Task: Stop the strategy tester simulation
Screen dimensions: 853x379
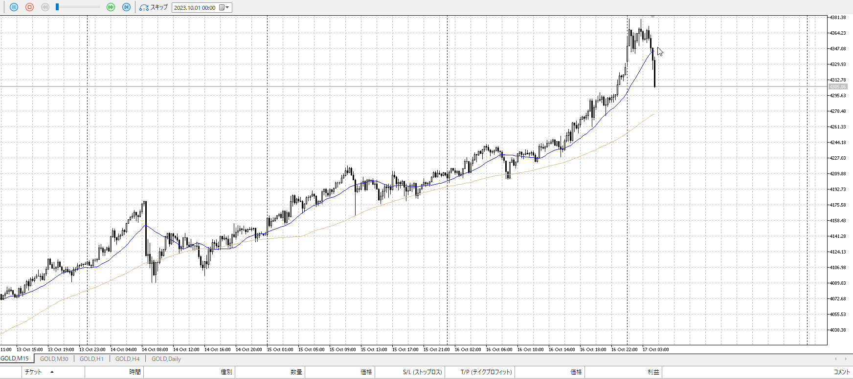Action: click(29, 7)
